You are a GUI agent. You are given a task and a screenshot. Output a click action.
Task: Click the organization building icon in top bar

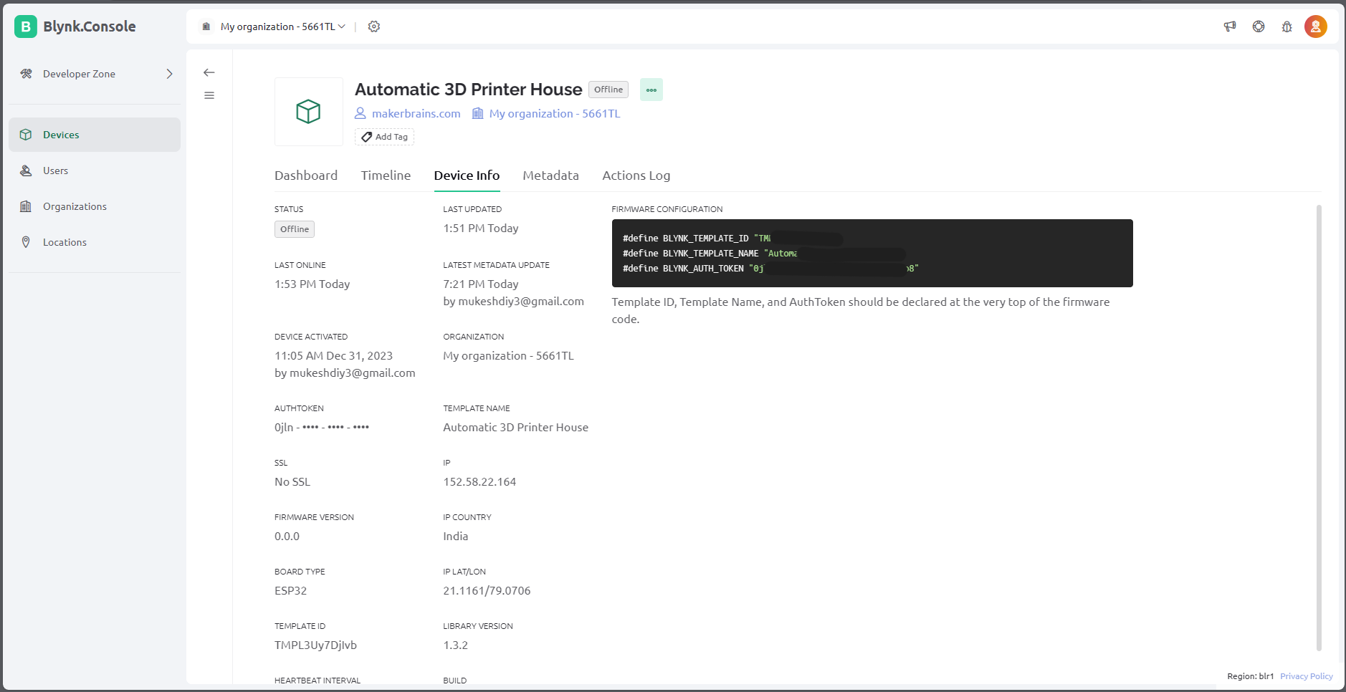206,27
